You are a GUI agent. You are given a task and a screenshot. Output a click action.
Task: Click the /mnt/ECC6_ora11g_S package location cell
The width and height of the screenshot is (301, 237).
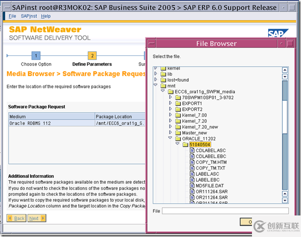click(x=121, y=123)
